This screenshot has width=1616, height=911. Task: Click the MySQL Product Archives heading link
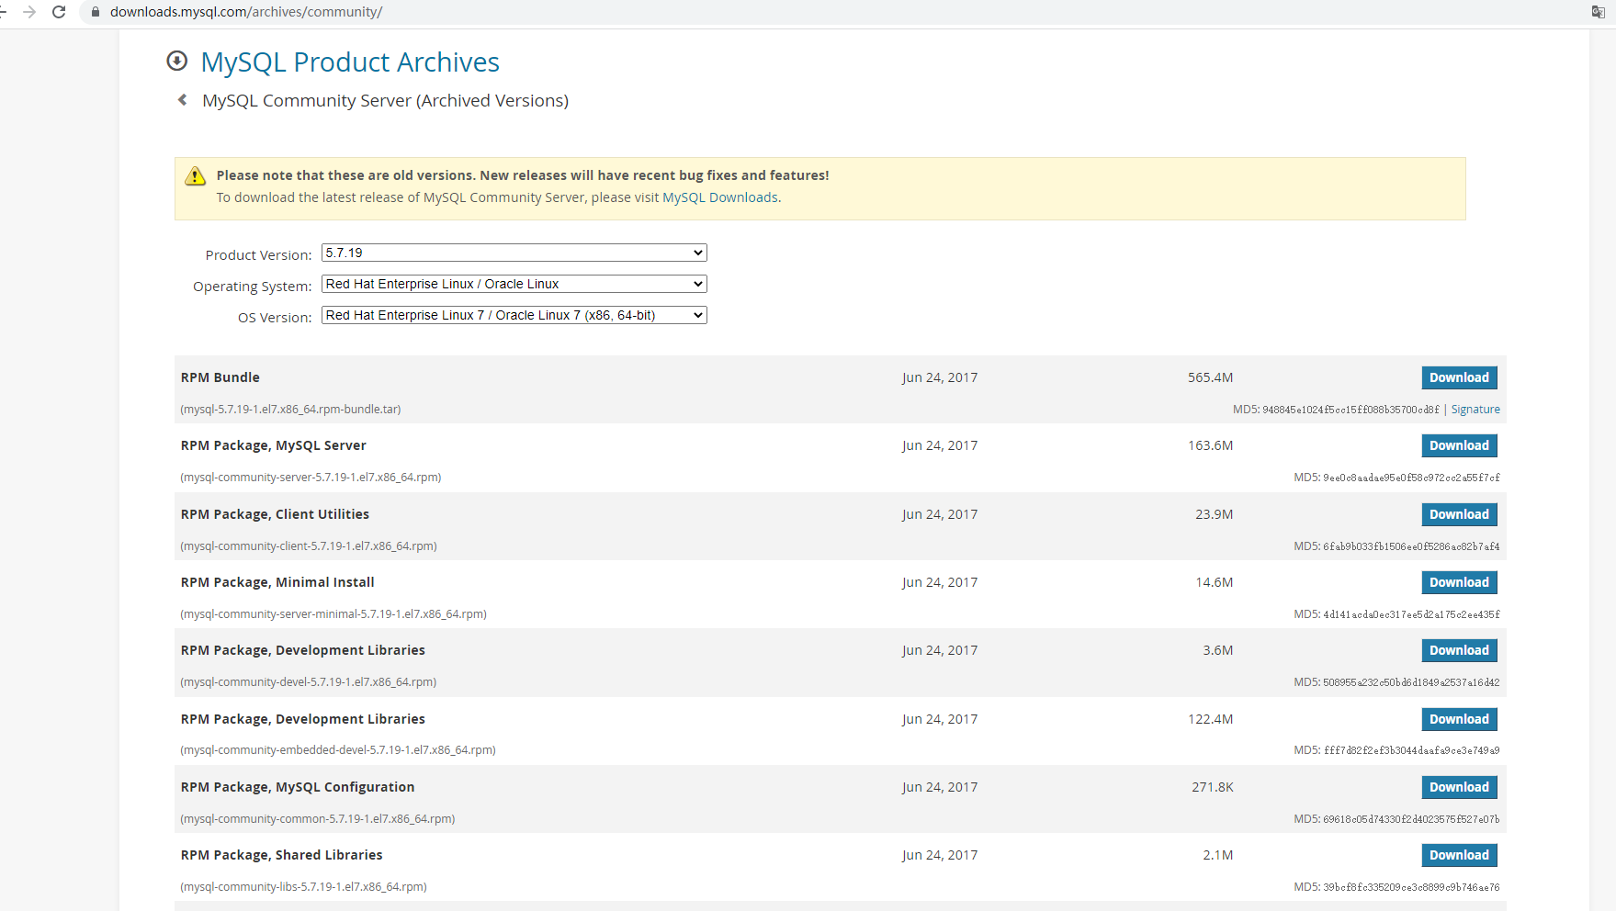(350, 62)
